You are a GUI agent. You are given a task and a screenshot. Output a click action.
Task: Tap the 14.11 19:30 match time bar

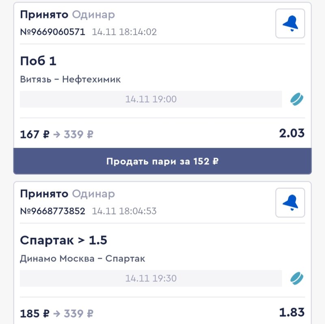(151, 278)
